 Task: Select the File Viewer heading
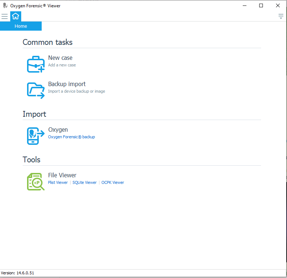click(62, 175)
